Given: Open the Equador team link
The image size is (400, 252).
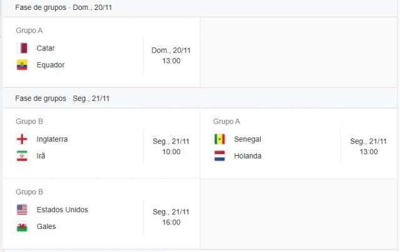Looking at the screenshot, I should pyautogui.click(x=51, y=65).
